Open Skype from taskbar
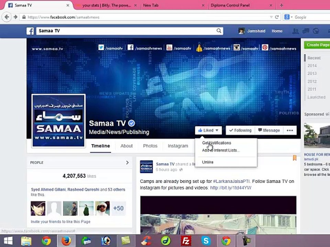The image size is (330, 247). tap(206, 241)
